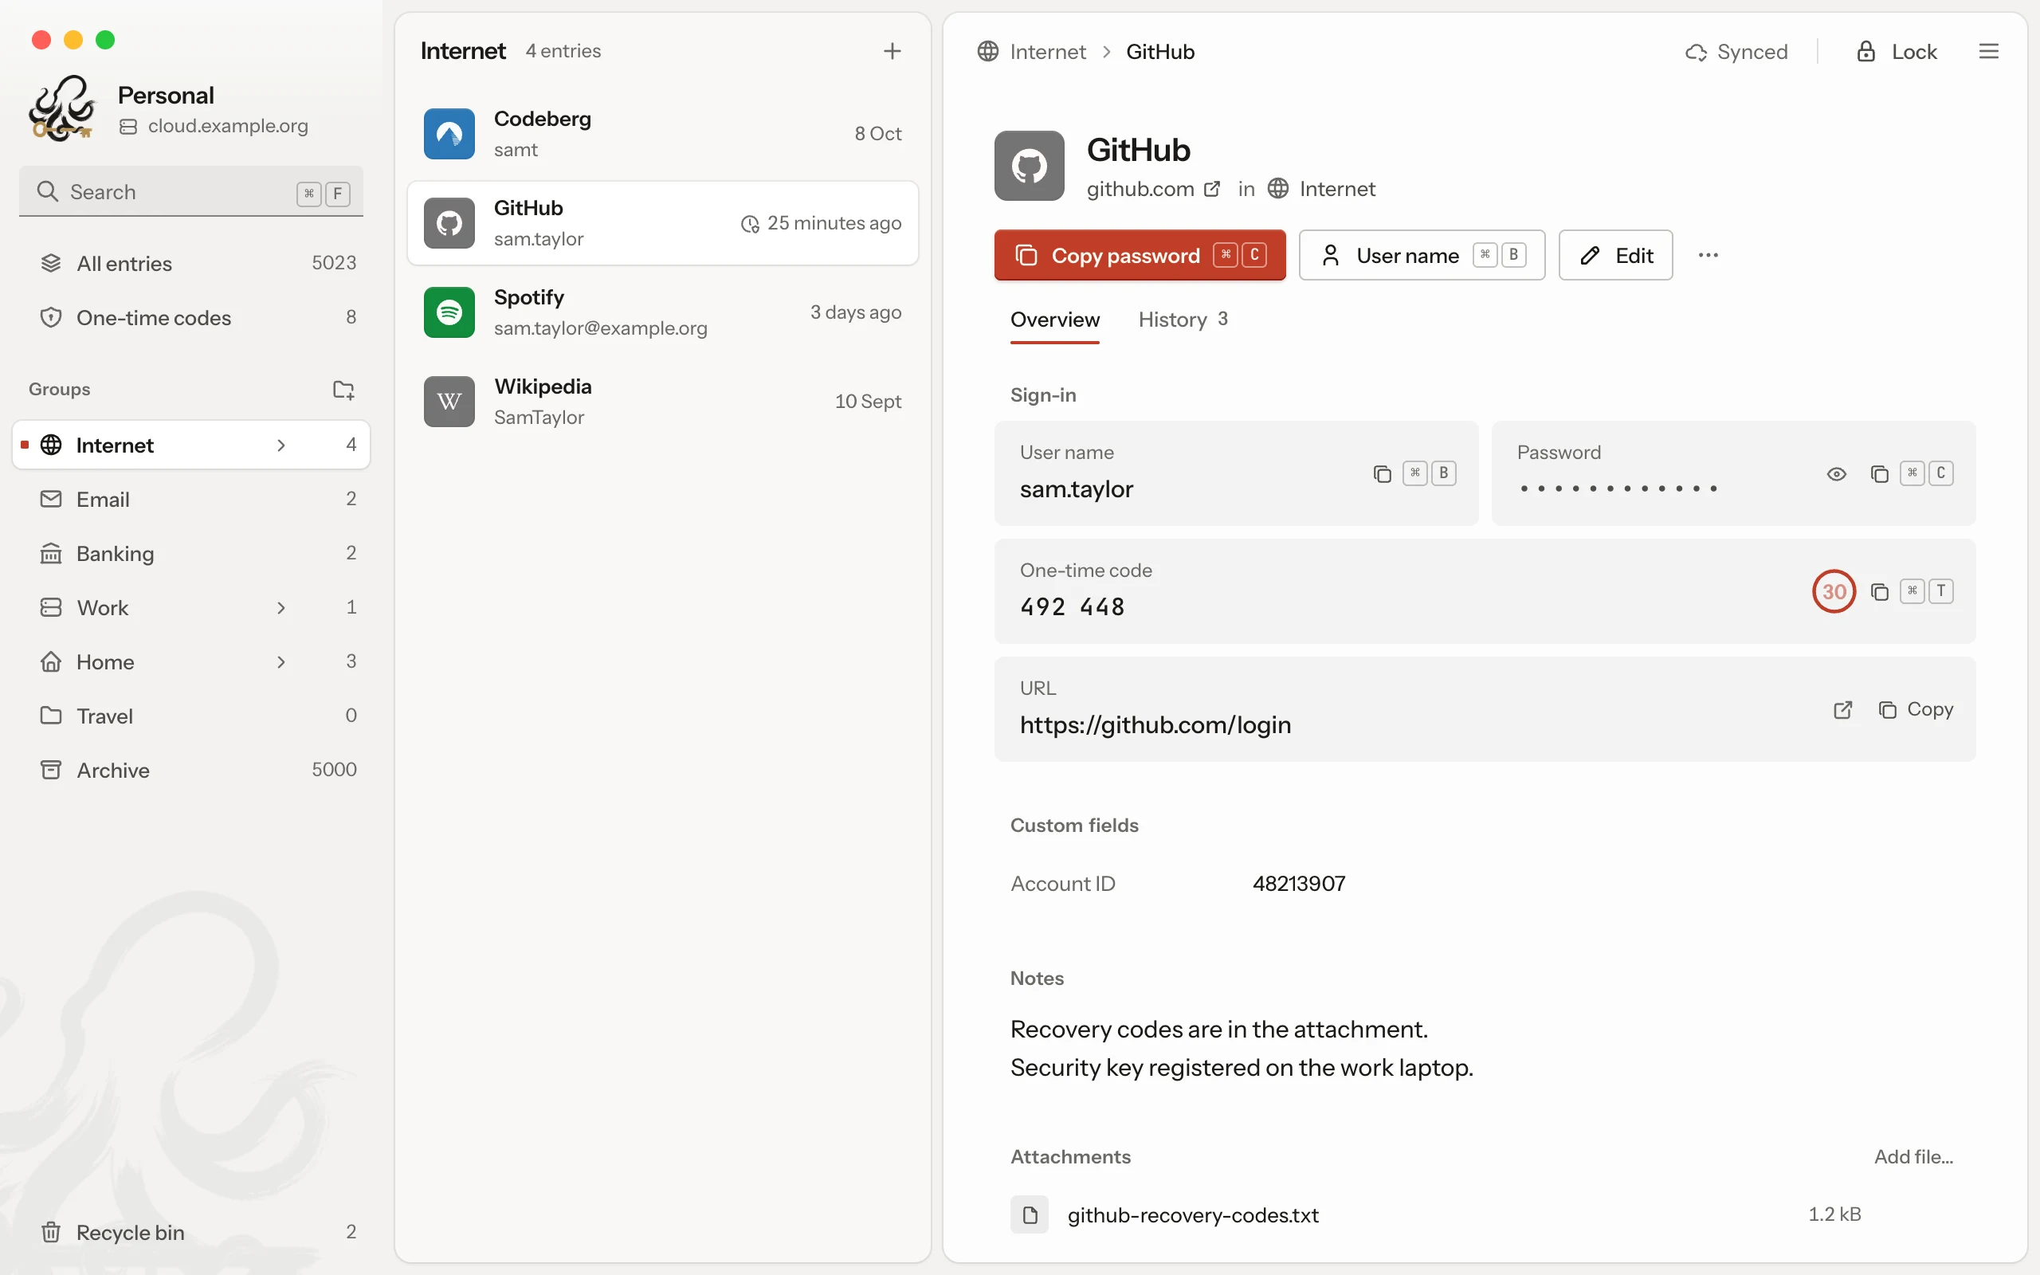Click the User name button
Image resolution: width=2040 pixels, height=1275 pixels.
[1422, 255]
